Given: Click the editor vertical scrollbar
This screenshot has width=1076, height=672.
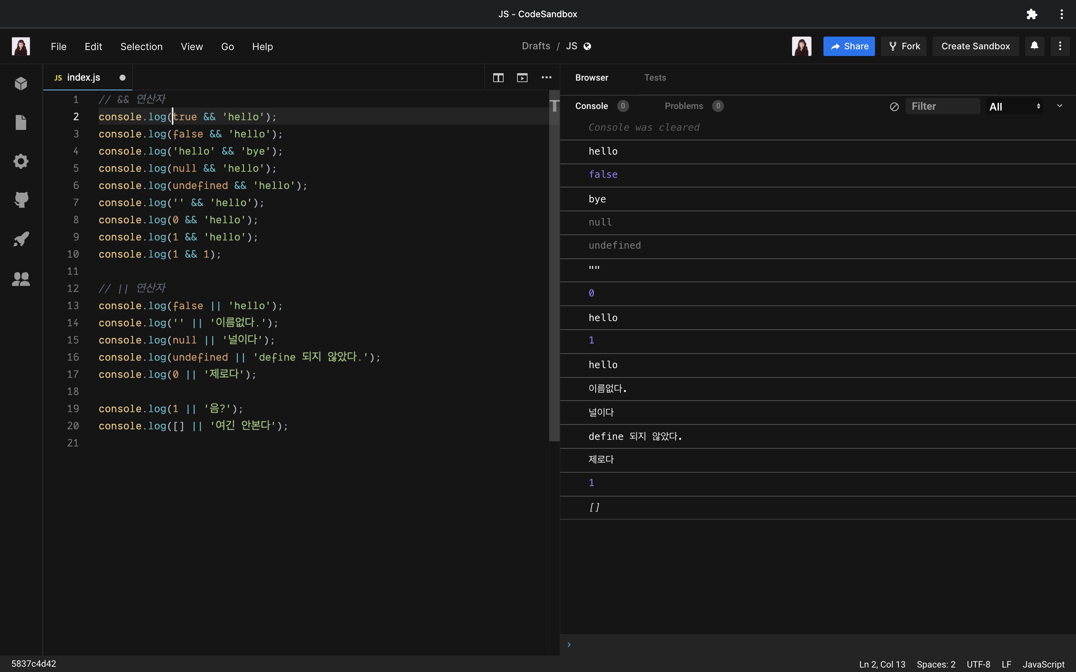Looking at the screenshot, I should [554, 266].
